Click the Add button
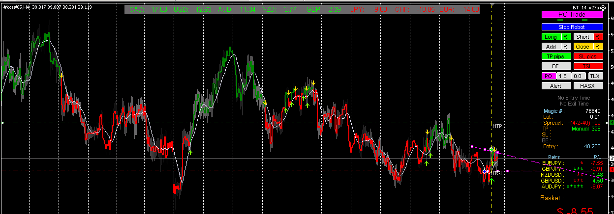The width and height of the screenshot is (614, 214). [551, 47]
